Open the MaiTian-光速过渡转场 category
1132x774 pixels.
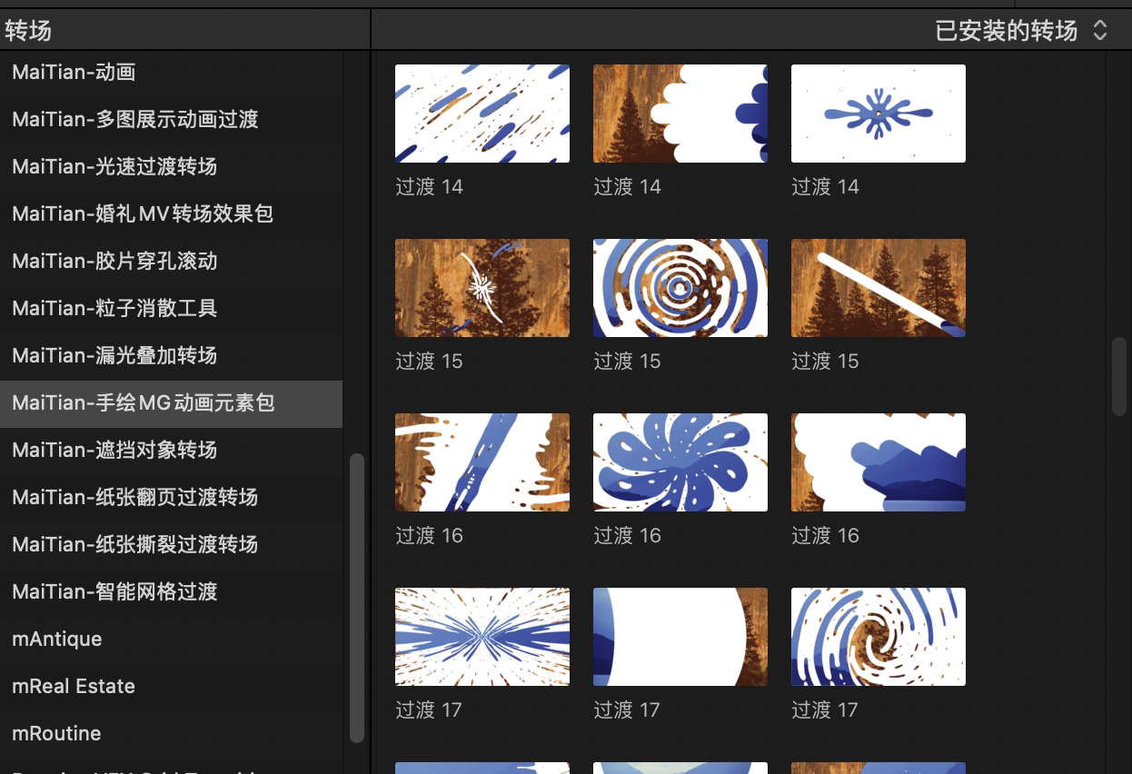point(171,166)
